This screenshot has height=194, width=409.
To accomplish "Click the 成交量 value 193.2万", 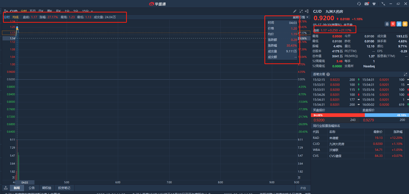I will coord(402,36).
